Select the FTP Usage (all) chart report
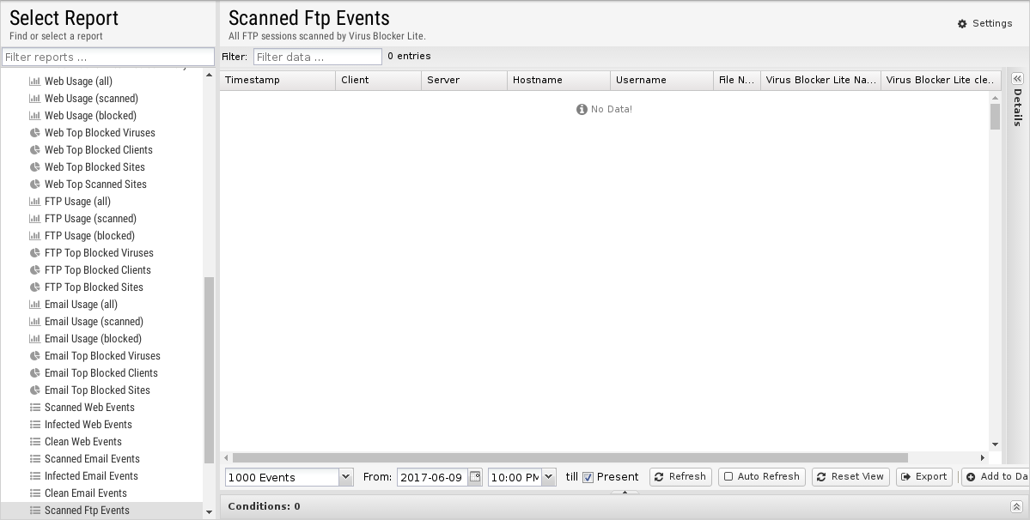This screenshot has width=1030, height=520. (x=77, y=202)
